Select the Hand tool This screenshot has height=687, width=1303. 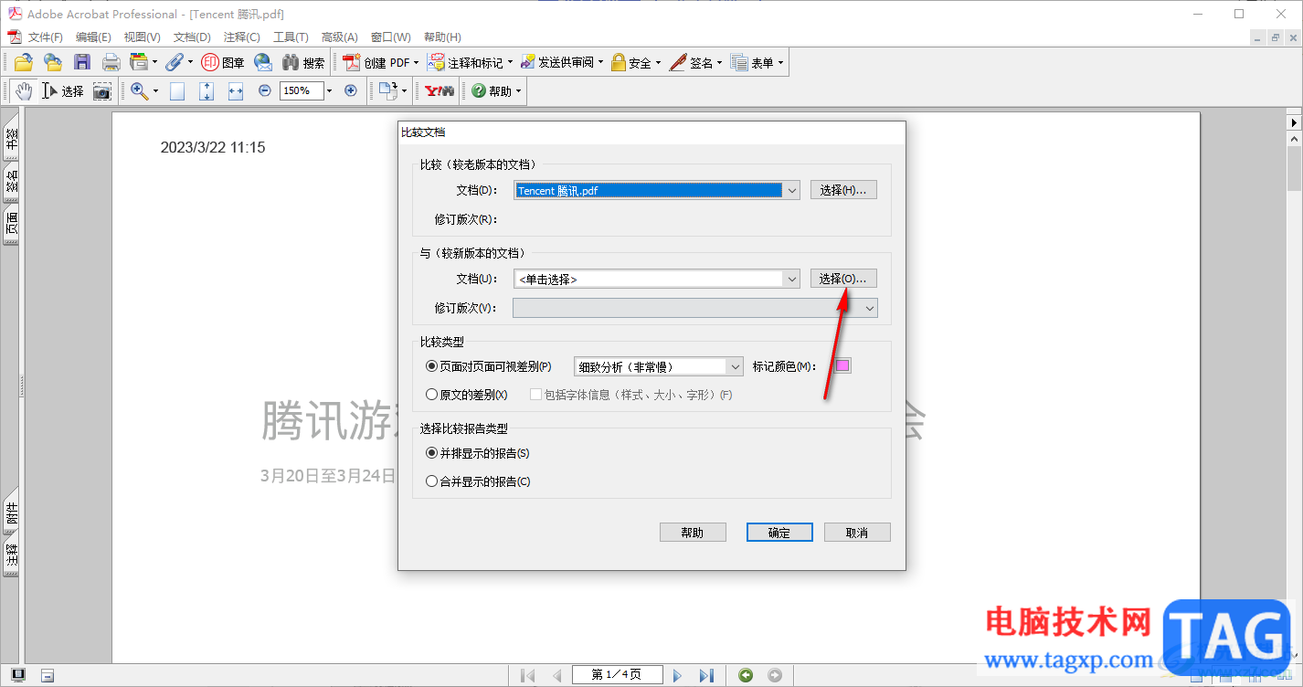point(24,90)
